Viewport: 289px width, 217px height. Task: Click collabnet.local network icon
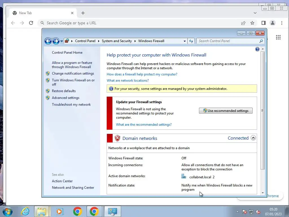pos(184,176)
